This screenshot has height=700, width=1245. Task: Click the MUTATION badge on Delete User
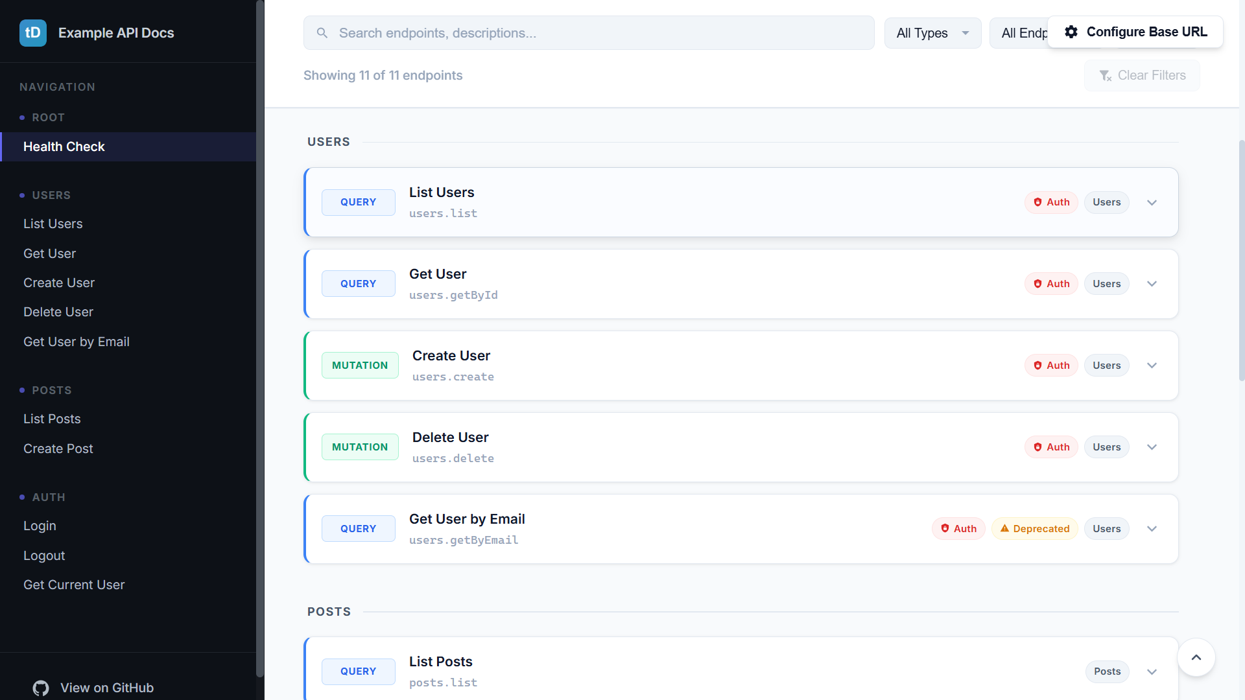point(360,447)
